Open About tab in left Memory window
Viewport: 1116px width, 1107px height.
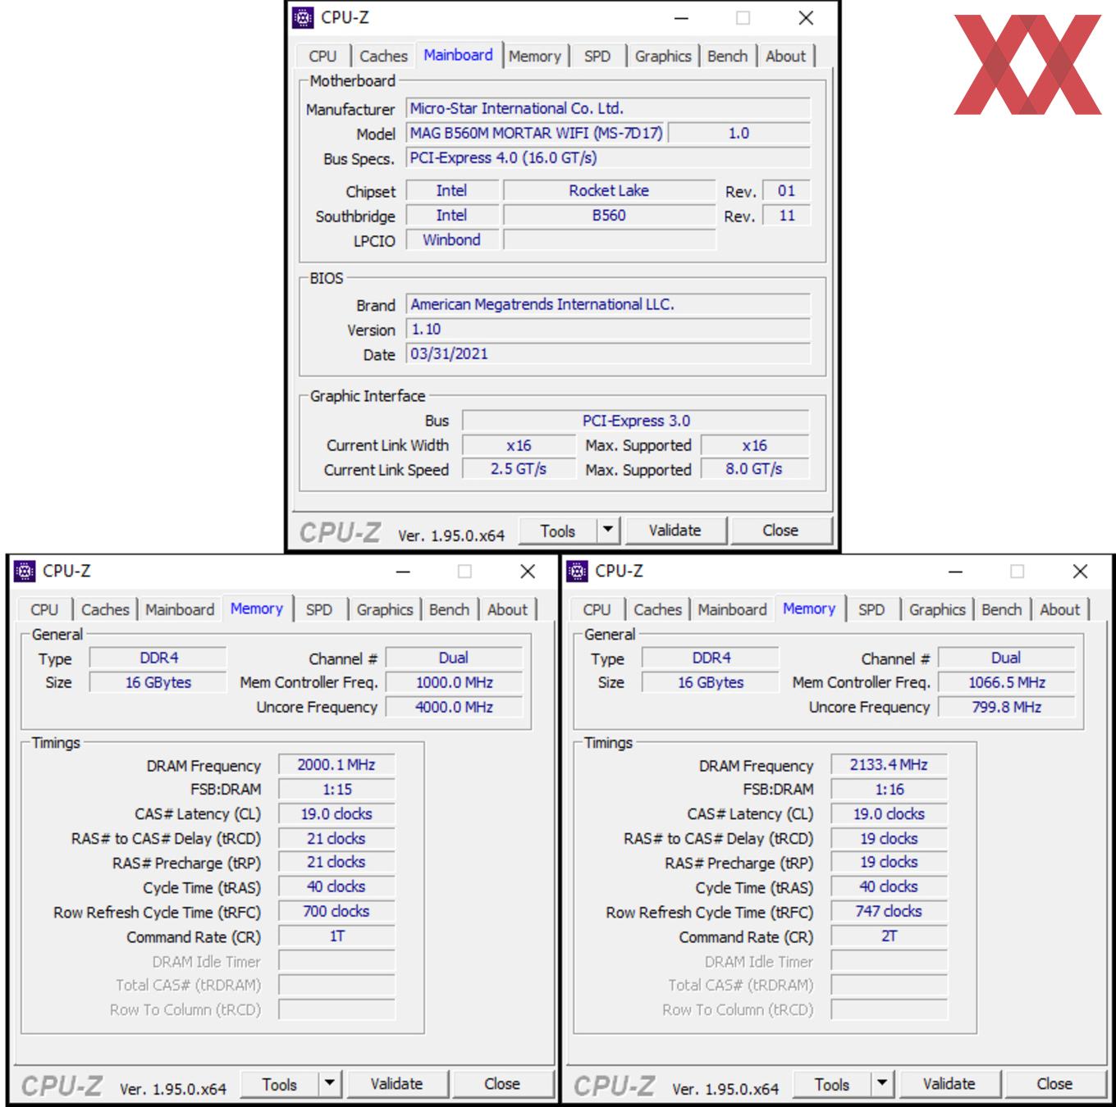pyautogui.click(x=507, y=609)
